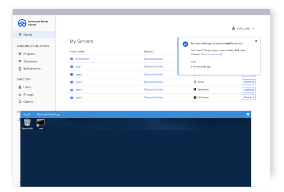The width and height of the screenshot is (284, 192).
Task: Click the Advanced Server Access logo
Action: click(22, 23)
